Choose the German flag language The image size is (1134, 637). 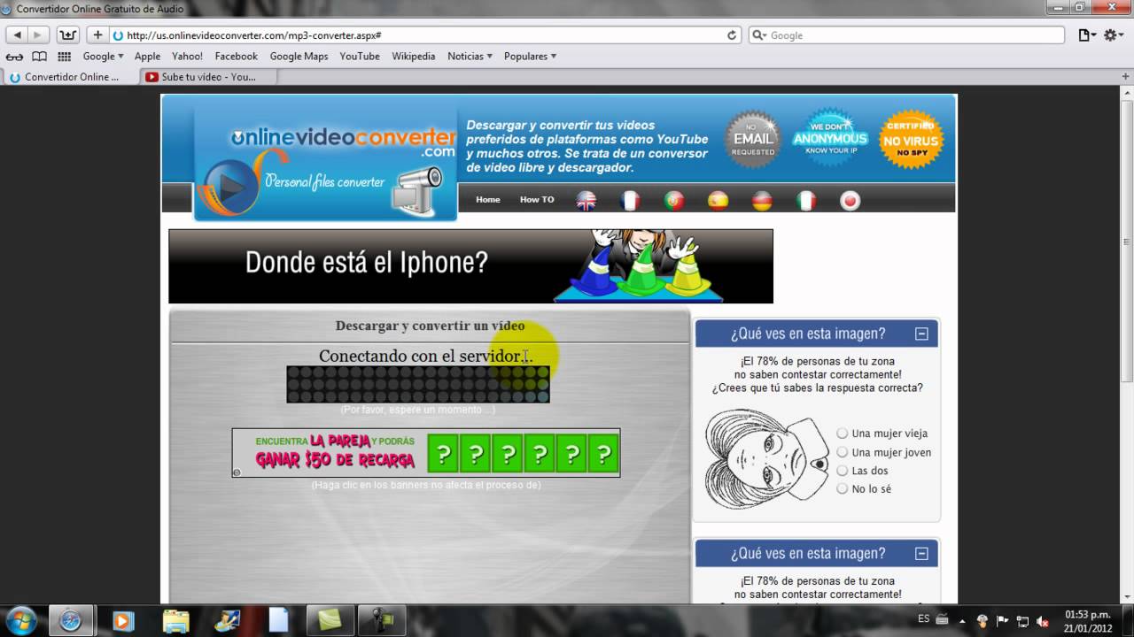(762, 201)
